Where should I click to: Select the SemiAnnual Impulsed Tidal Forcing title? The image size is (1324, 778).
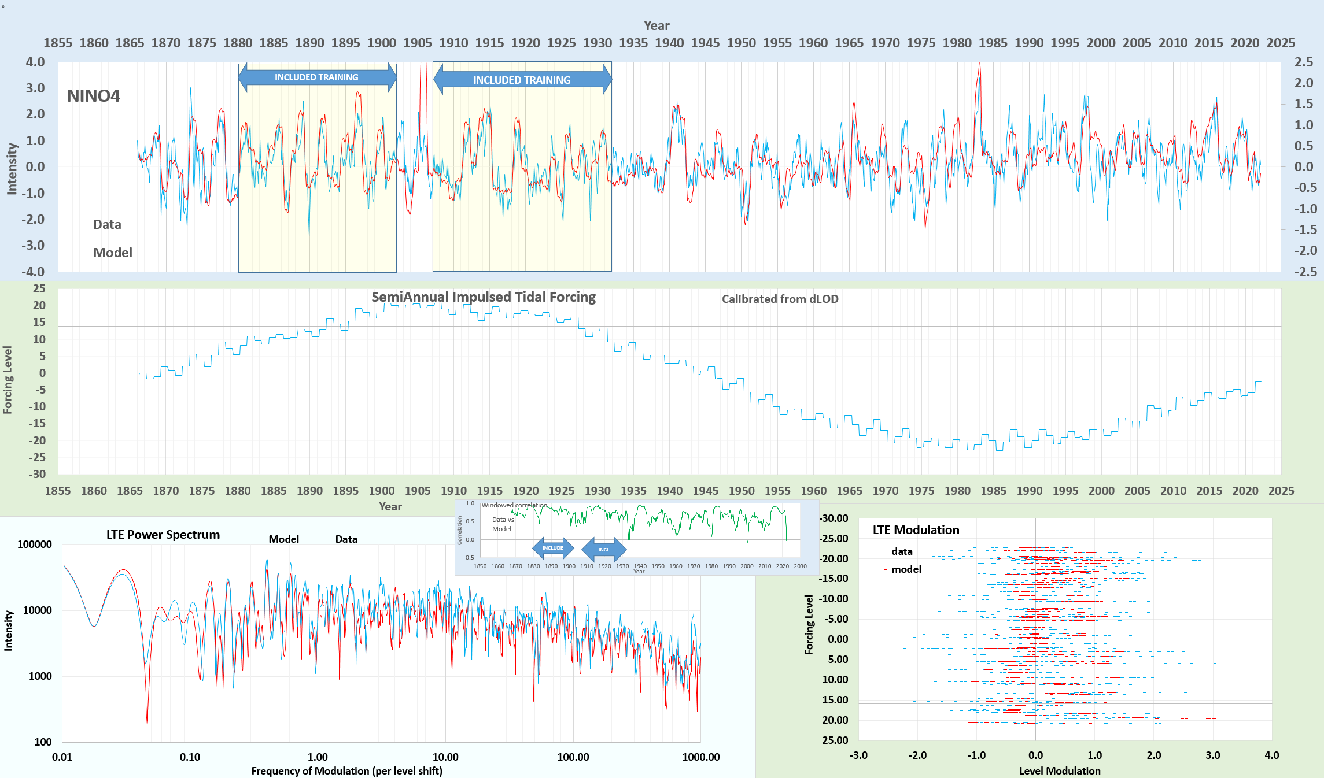pos(483,297)
